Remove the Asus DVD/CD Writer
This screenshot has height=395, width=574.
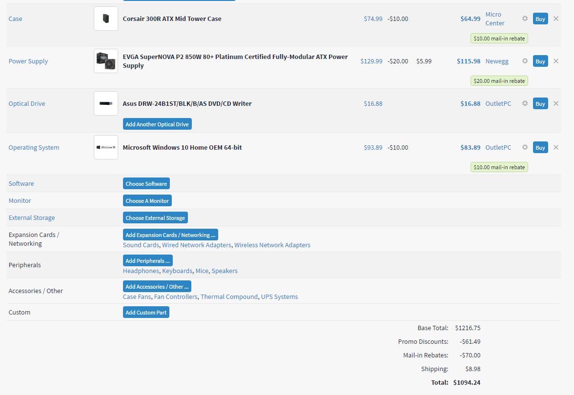tap(555, 103)
